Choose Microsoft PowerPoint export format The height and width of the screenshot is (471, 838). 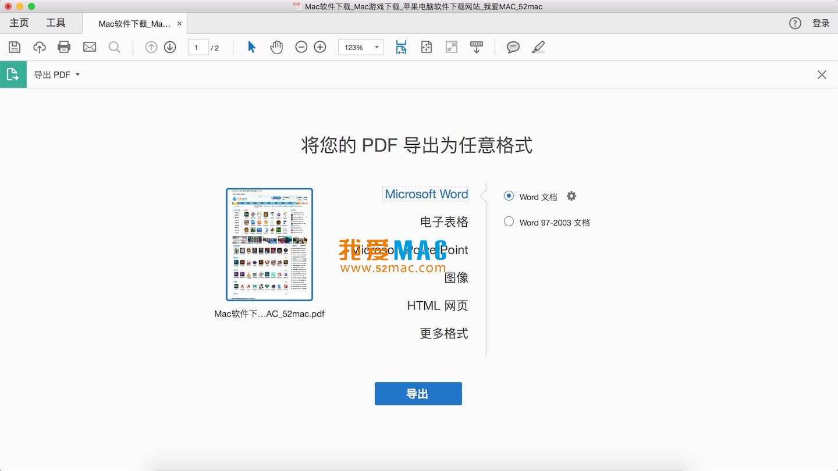[x=410, y=250]
